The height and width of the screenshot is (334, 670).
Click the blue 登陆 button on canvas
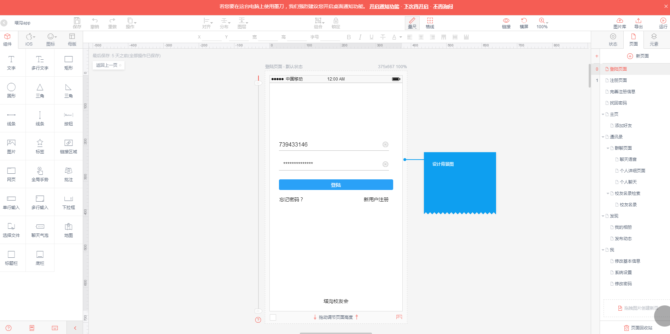pyautogui.click(x=336, y=185)
